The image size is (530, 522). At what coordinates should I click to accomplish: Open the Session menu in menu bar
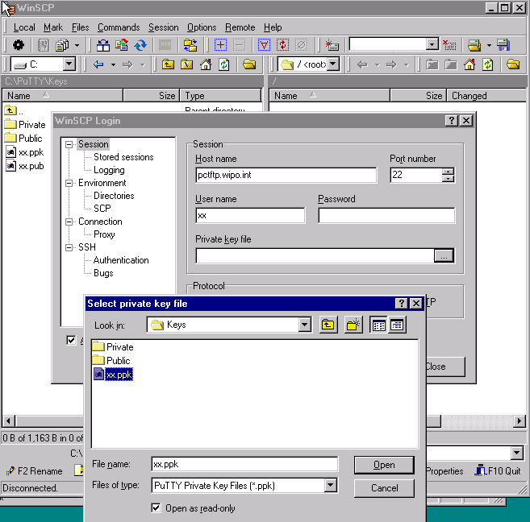pos(164,27)
